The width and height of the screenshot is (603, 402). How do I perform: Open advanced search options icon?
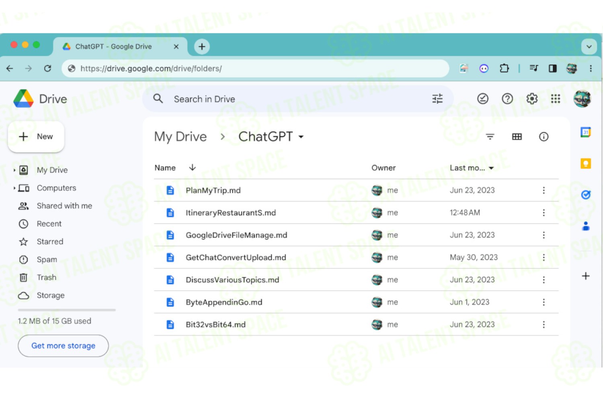coord(437,99)
